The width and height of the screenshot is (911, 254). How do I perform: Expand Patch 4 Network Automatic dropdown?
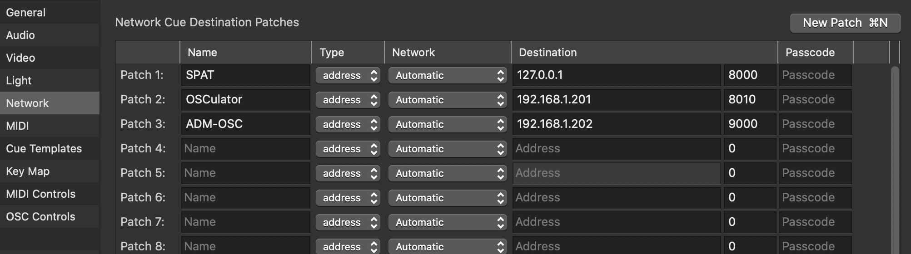[x=448, y=149]
